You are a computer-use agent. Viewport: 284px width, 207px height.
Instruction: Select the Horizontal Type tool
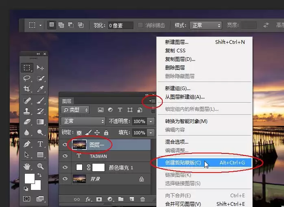point(40,144)
